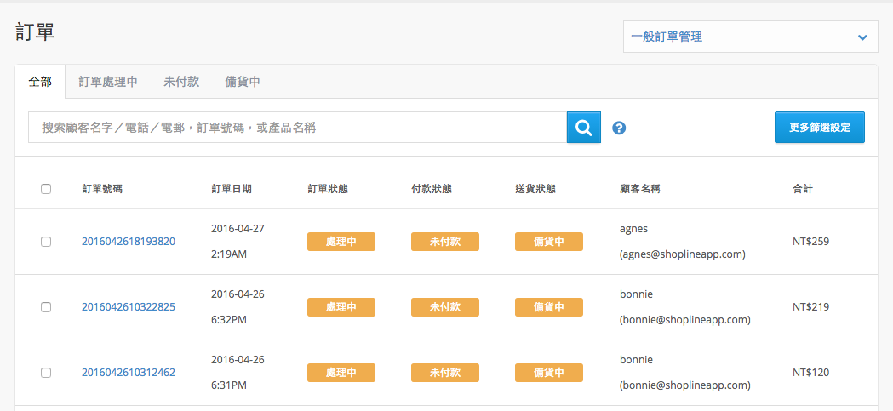This screenshot has height=411, width=893.
Task: Click the time 6:32PM
Action: (x=229, y=320)
